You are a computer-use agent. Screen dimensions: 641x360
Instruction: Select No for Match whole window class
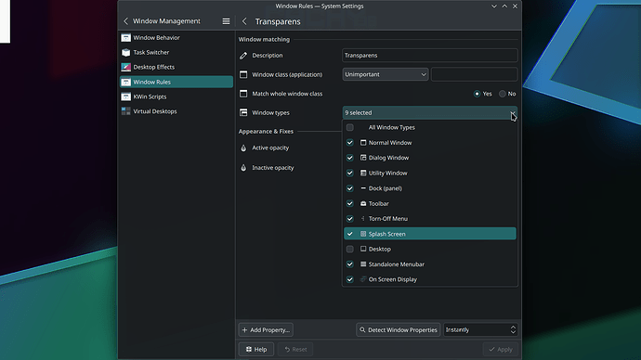point(503,94)
